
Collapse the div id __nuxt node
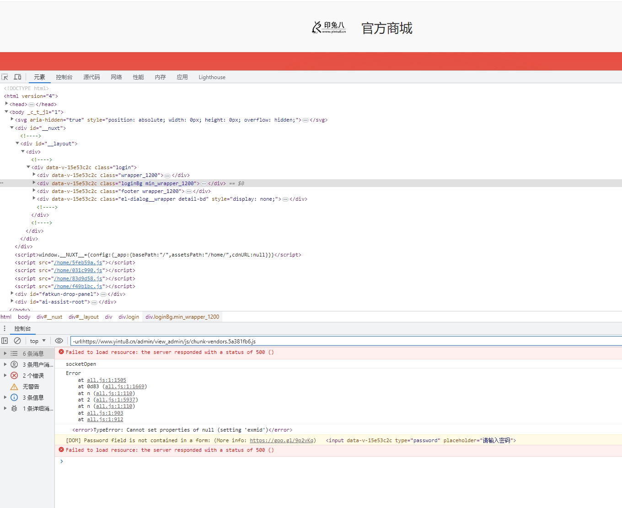coord(12,128)
